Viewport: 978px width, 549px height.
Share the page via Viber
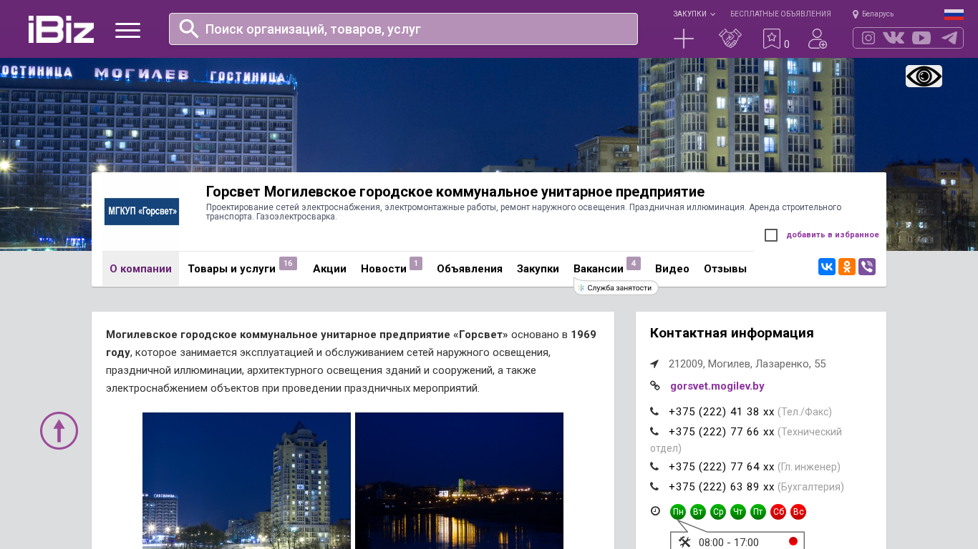(867, 267)
